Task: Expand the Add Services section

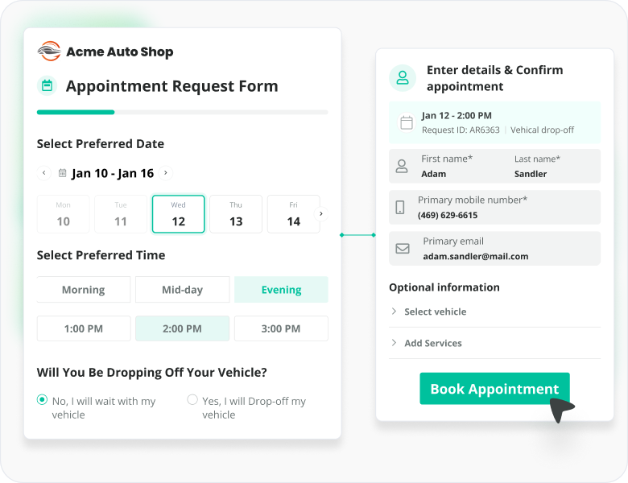Action: [x=432, y=343]
